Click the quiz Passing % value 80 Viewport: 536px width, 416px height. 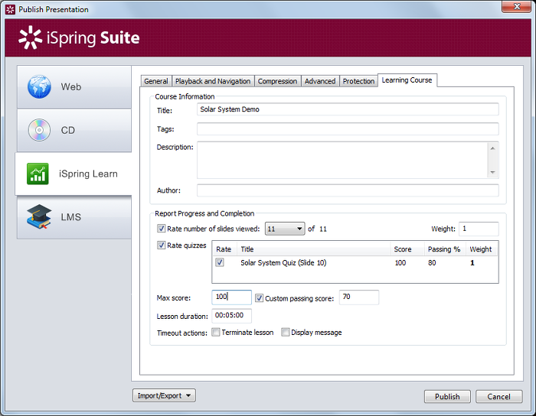pos(432,263)
